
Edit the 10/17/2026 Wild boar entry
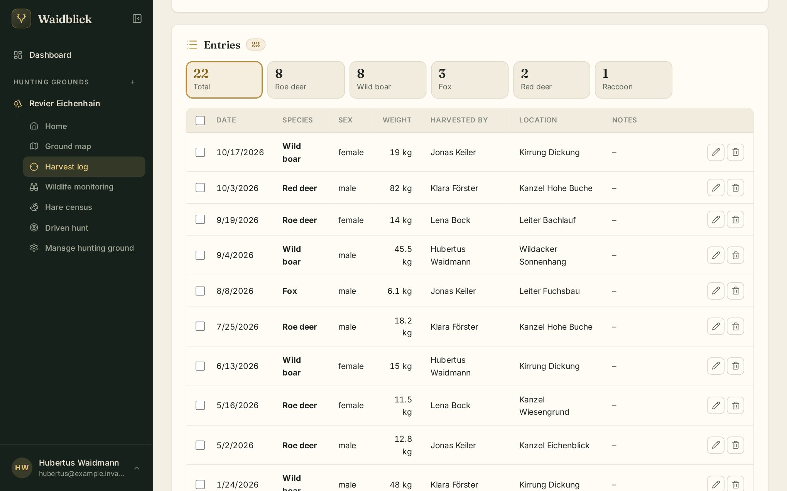[716, 152]
